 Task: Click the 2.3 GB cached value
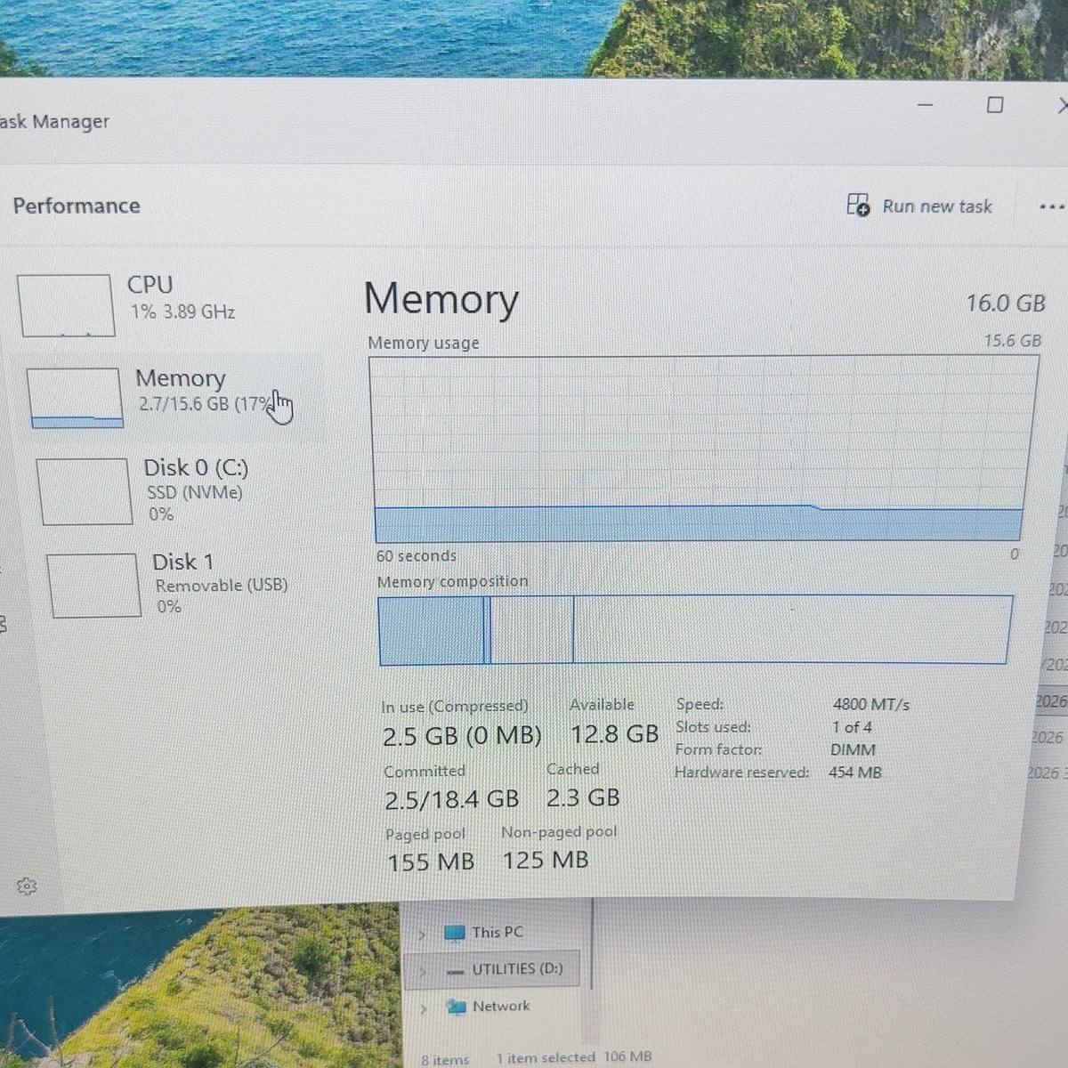pyautogui.click(x=583, y=797)
